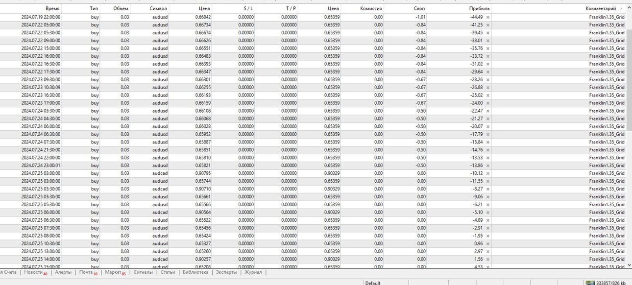Close the audcad order with profit -10.12
The width and height of the screenshot is (632, 285).
pyautogui.click(x=487, y=173)
